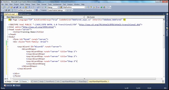Image resolution: width=169 pixels, height=90 pixels.
Task: Open the Architecture menu
Action: pos(57,4)
